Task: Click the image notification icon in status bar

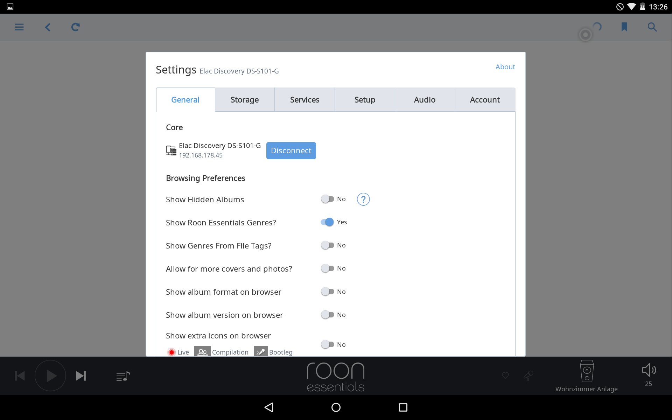Action: point(10,7)
